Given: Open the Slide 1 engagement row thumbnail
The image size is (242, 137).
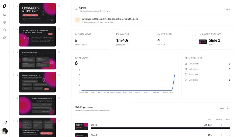Looking at the screenshot, I should (x=81, y=126).
